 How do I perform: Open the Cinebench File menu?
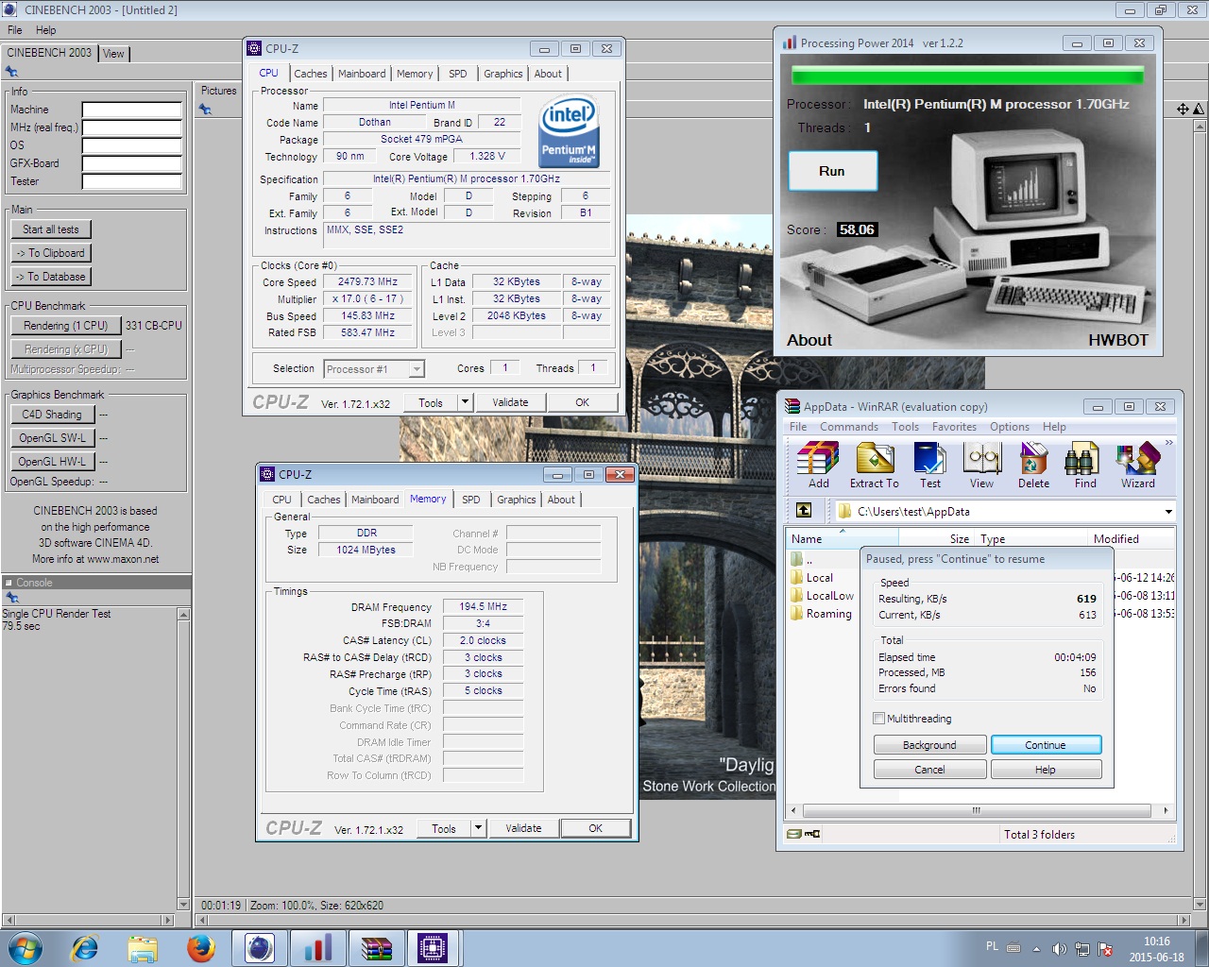15,30
